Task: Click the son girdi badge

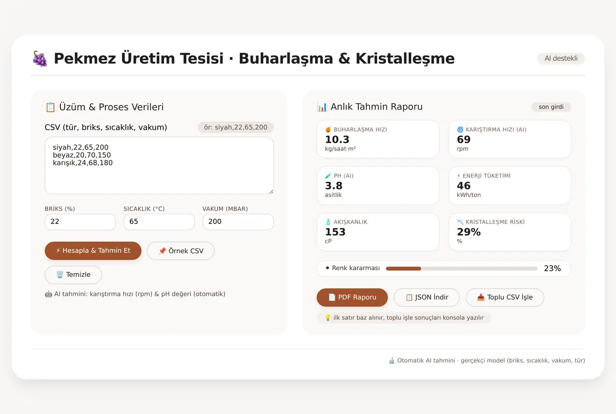Action: 551,107
